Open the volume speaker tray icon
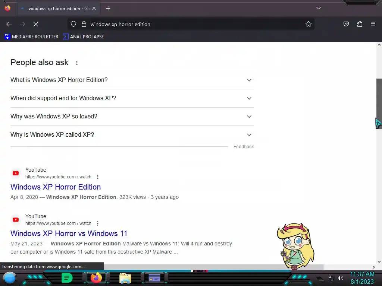This screenshot has height=286, width=382. [340, 278]
